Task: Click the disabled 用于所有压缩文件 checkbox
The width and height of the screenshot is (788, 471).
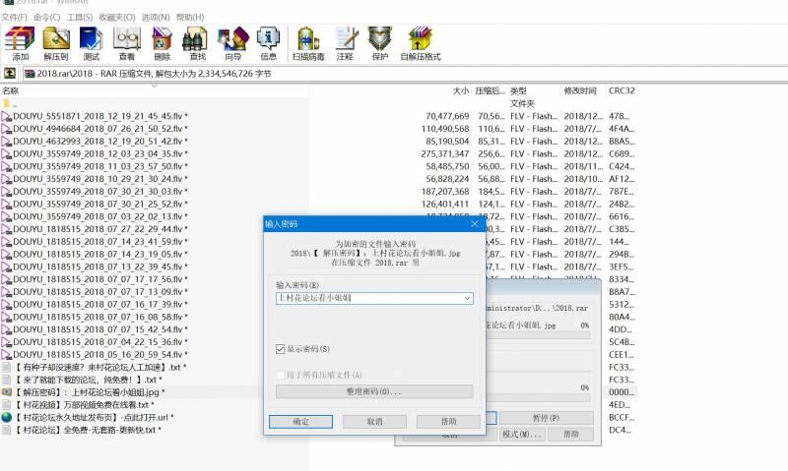Action: 281,375
